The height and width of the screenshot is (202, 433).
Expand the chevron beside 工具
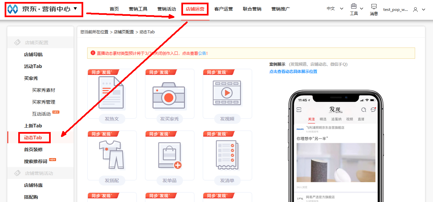click(x=362, y=9)
